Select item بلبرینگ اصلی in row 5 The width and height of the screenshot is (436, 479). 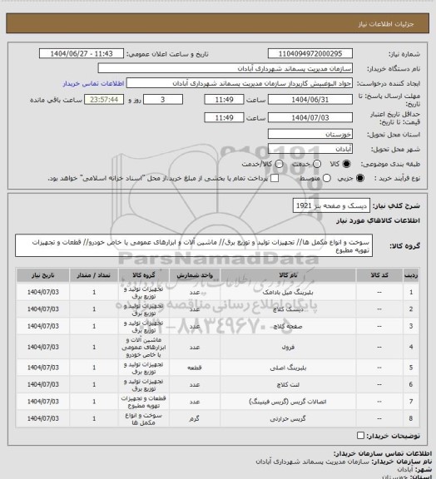tap(288, 368)
